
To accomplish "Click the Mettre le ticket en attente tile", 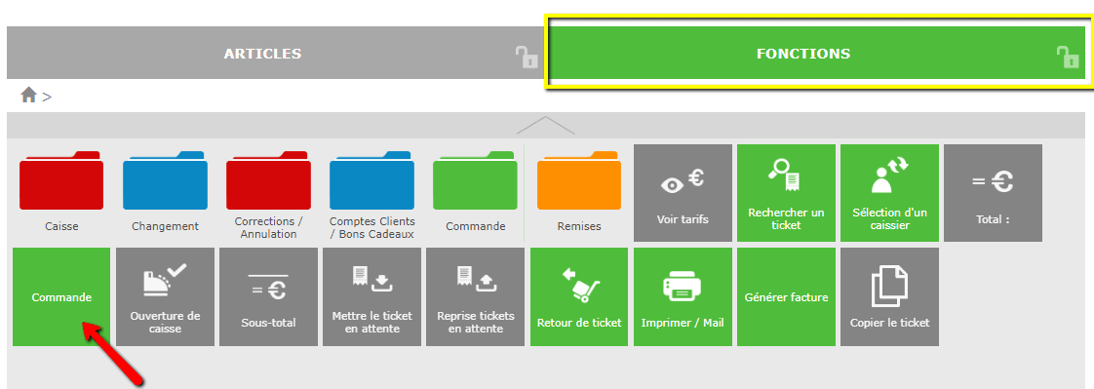I will tap(371, 297).
